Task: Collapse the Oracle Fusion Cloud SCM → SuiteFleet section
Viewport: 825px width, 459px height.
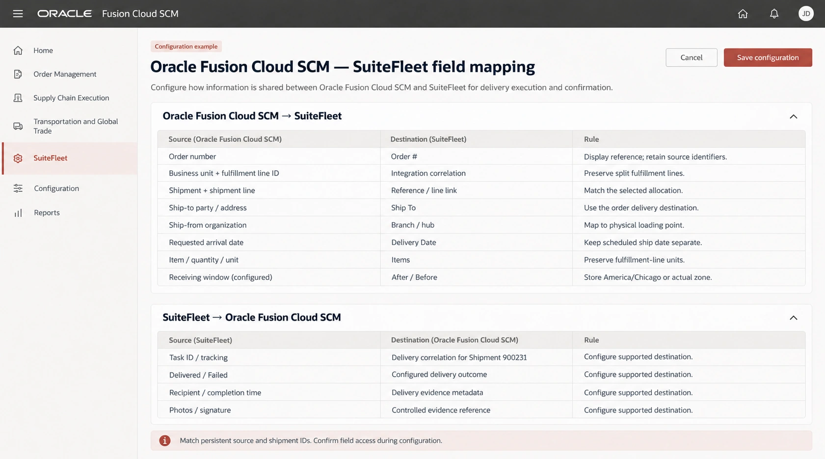Action: 793,116
